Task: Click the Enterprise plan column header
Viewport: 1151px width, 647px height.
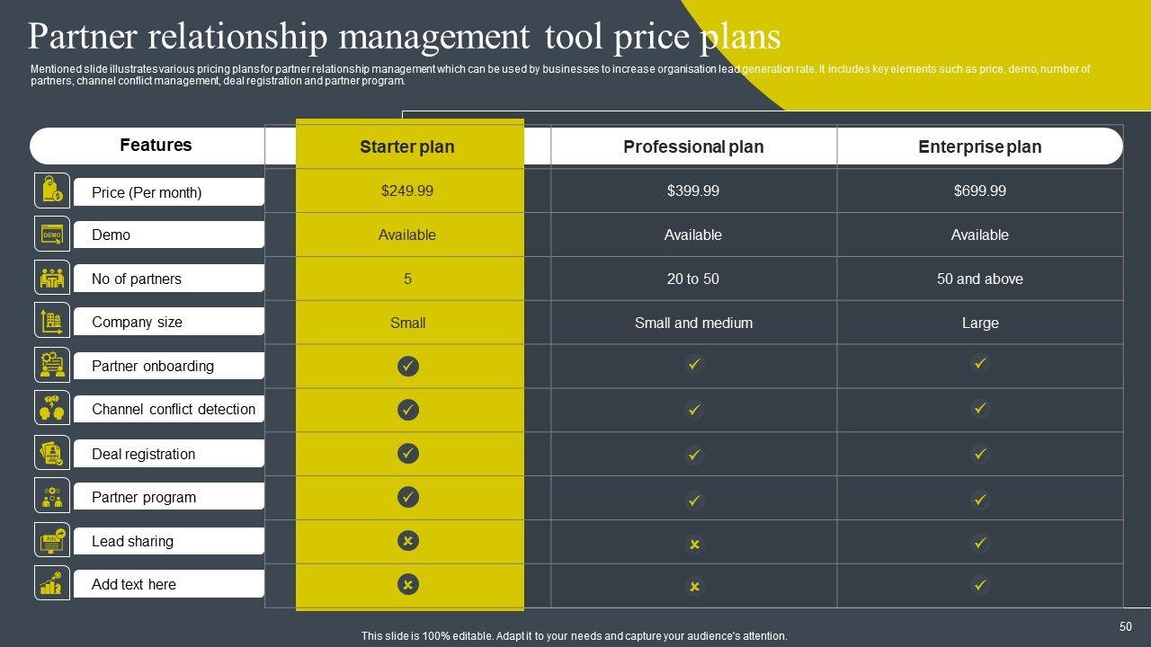Action: [979, 146]
